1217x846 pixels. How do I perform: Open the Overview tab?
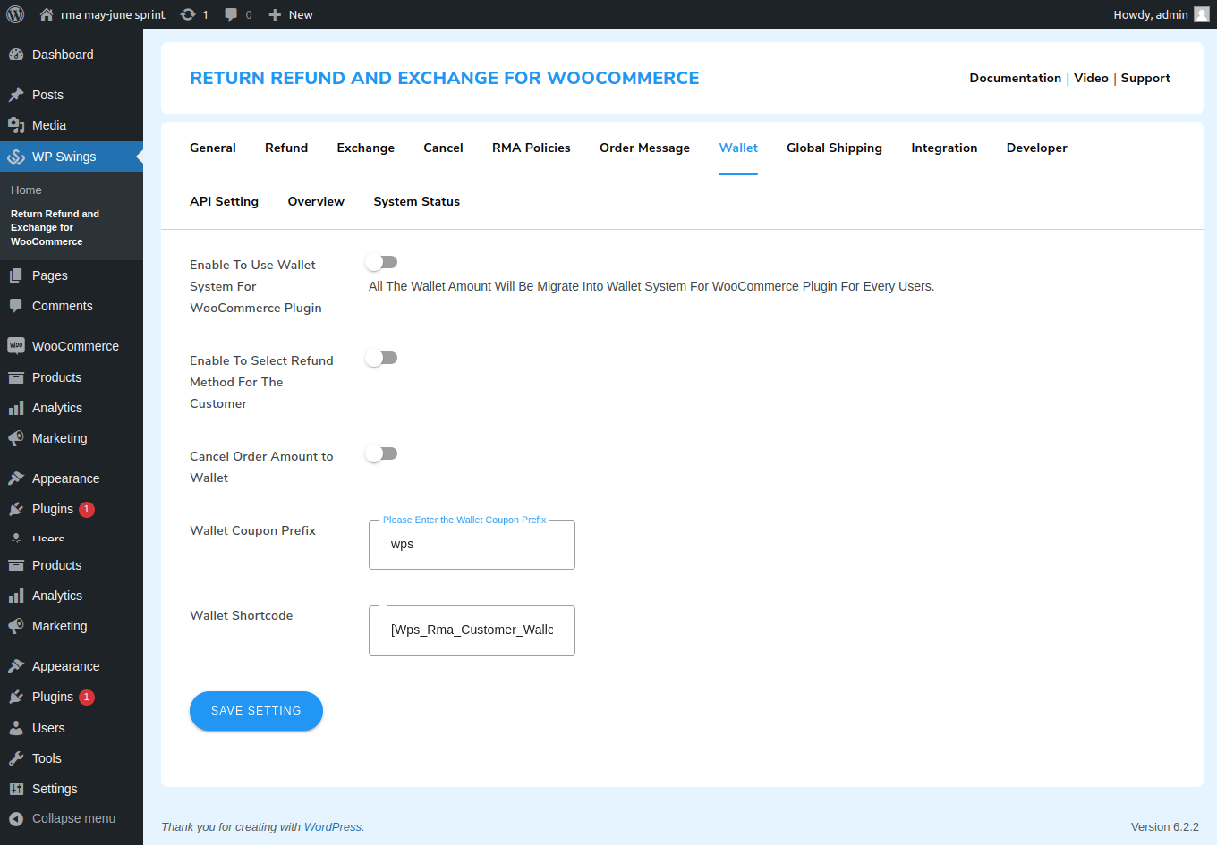pos(316,201)
